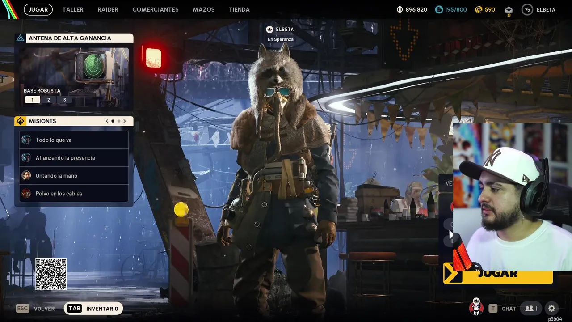Select the second missions page dot
This screenshot has height=322, width=572.
coord(119,121)
